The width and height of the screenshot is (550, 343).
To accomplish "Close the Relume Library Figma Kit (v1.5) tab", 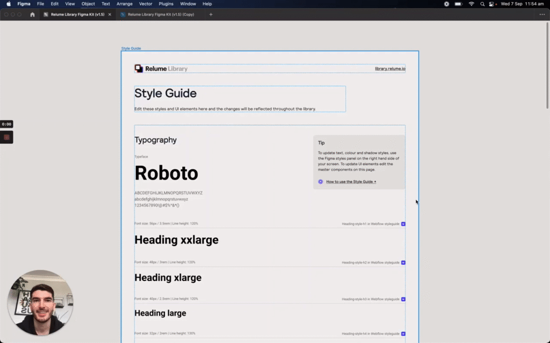I will (110, 14).
